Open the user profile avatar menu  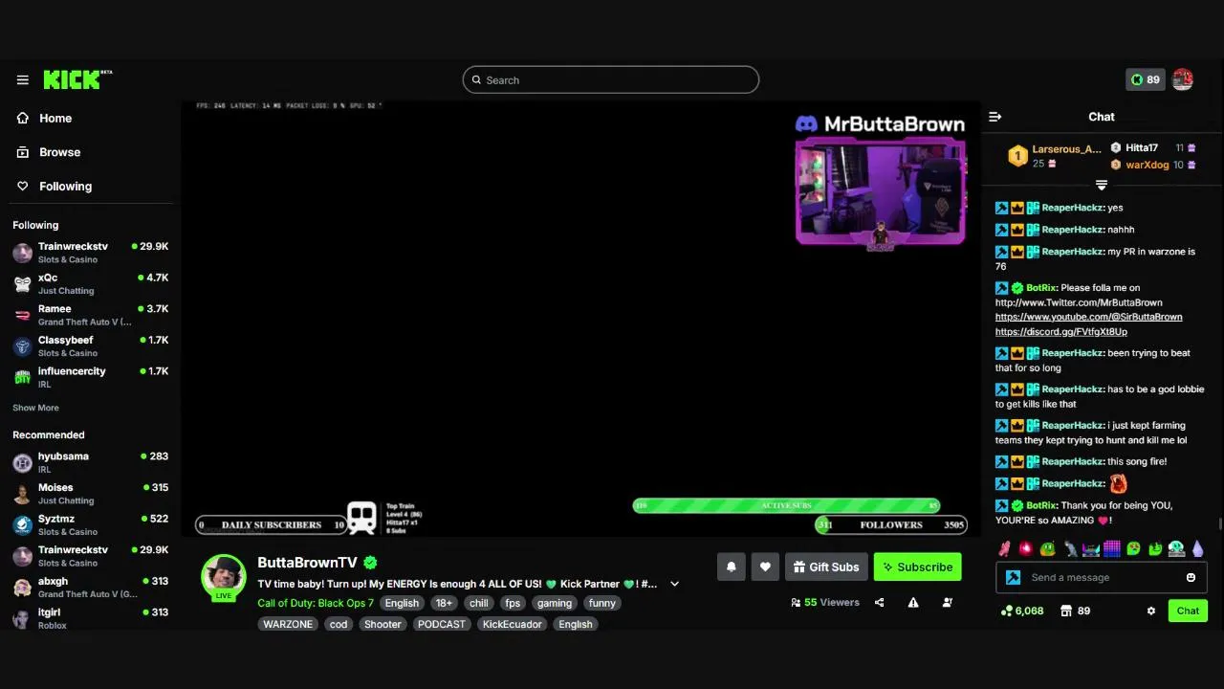pyautogui.click(x=1183, y=79)
